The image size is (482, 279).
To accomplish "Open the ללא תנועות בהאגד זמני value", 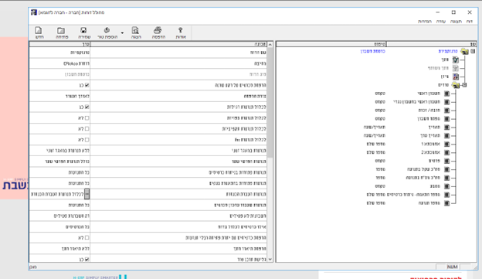I will 59,151.
